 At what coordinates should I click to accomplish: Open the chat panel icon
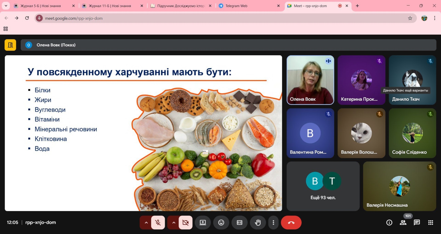(x=417, y=222)
